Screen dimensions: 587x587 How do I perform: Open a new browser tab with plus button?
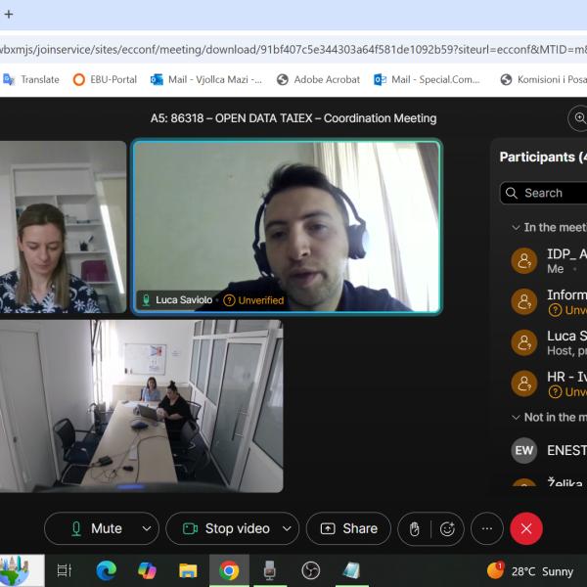tap(9, 16)
